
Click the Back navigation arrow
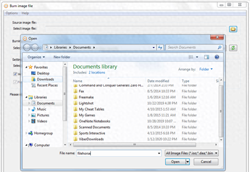coord(27,48)
